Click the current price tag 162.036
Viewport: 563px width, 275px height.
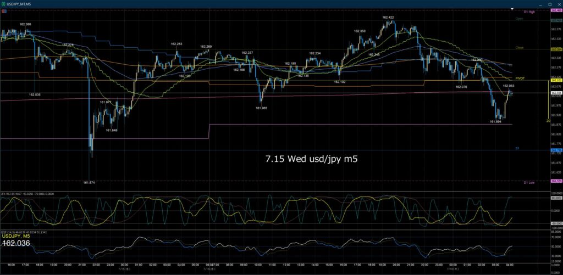click(x=556, y=93)
